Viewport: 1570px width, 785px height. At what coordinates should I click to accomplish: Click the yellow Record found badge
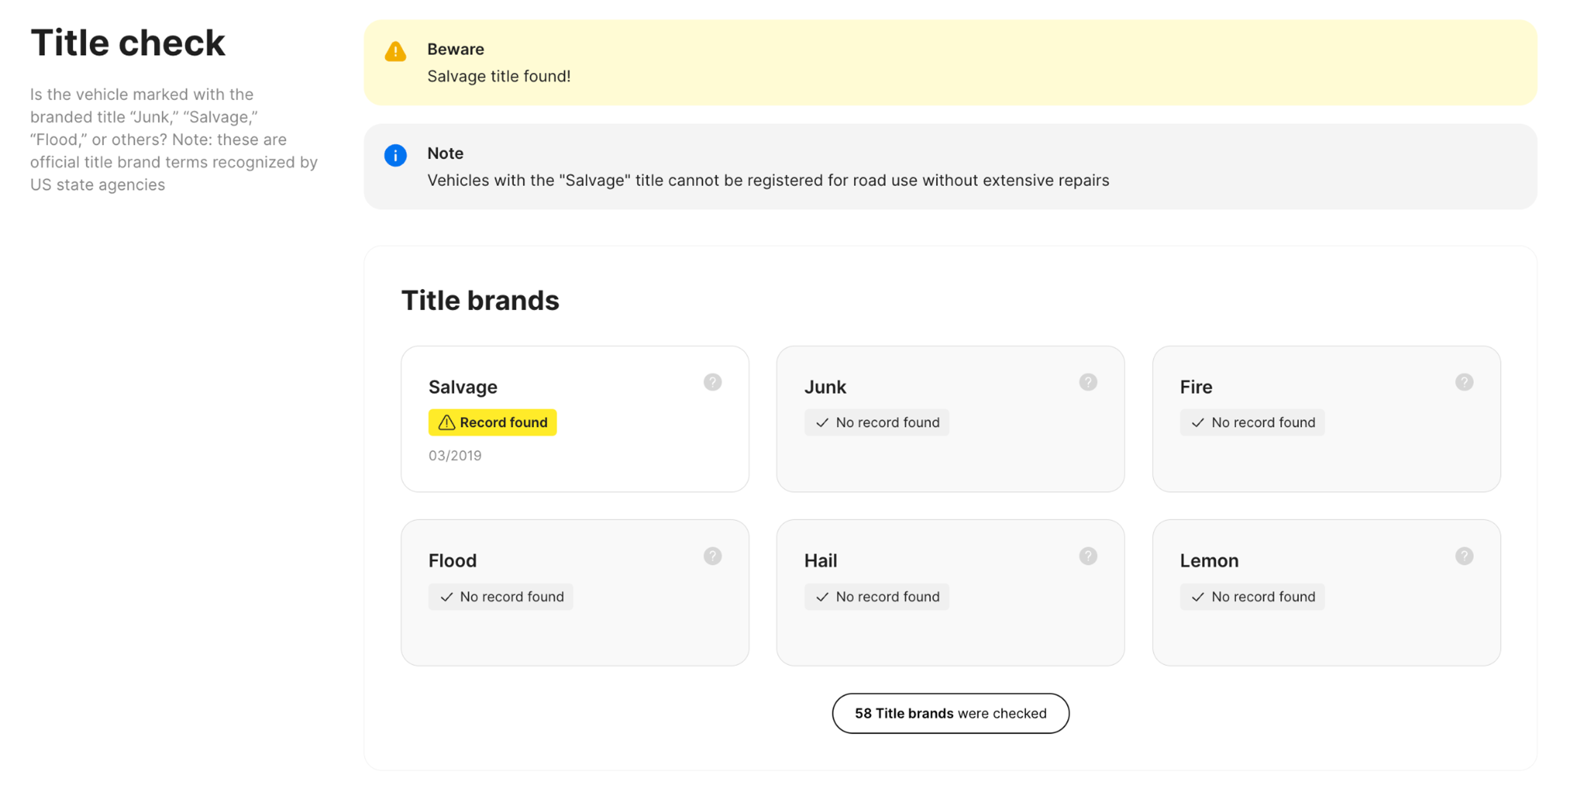492,422
